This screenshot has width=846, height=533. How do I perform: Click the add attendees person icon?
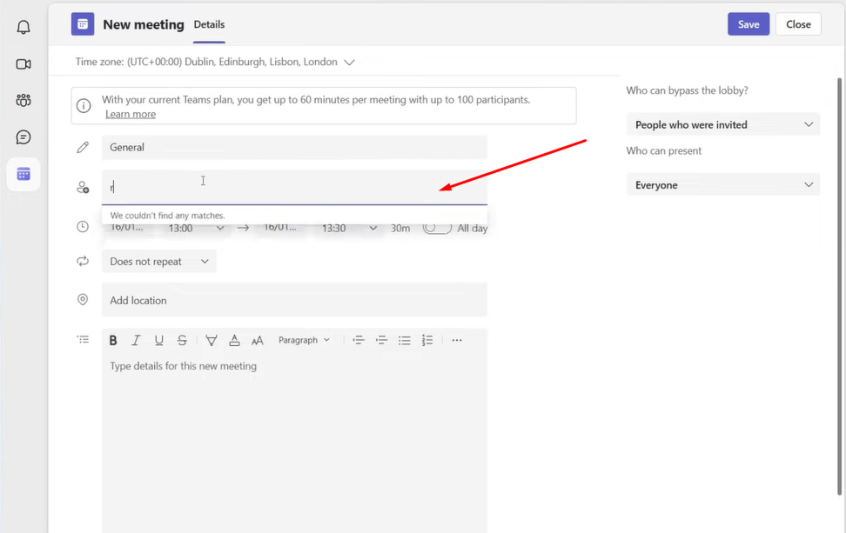pos(83,186)
